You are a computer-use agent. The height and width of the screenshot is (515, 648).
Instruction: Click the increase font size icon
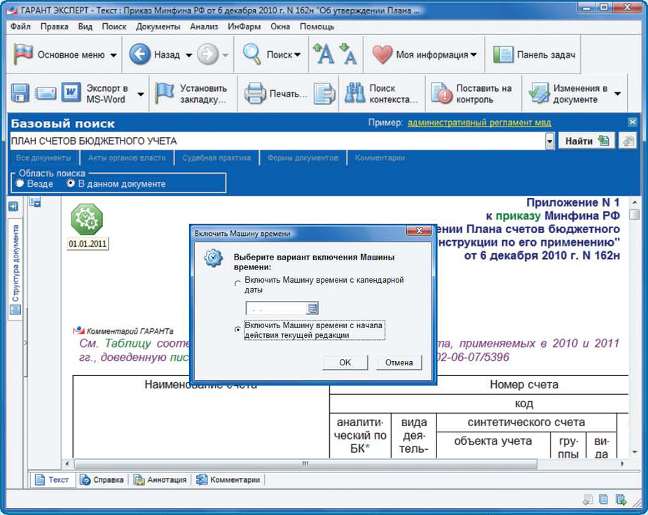pos(323,54)
